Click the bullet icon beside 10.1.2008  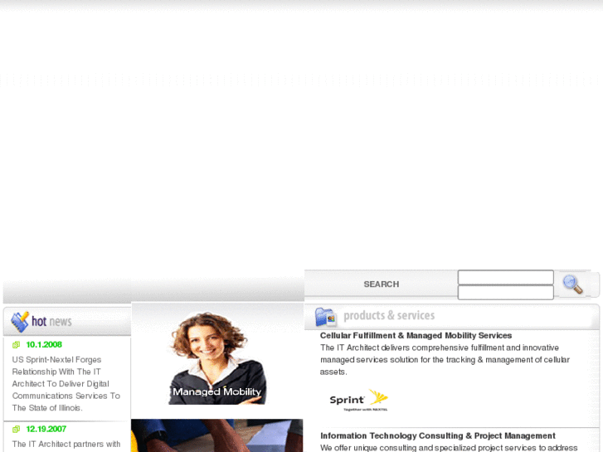tap(16, 345)
